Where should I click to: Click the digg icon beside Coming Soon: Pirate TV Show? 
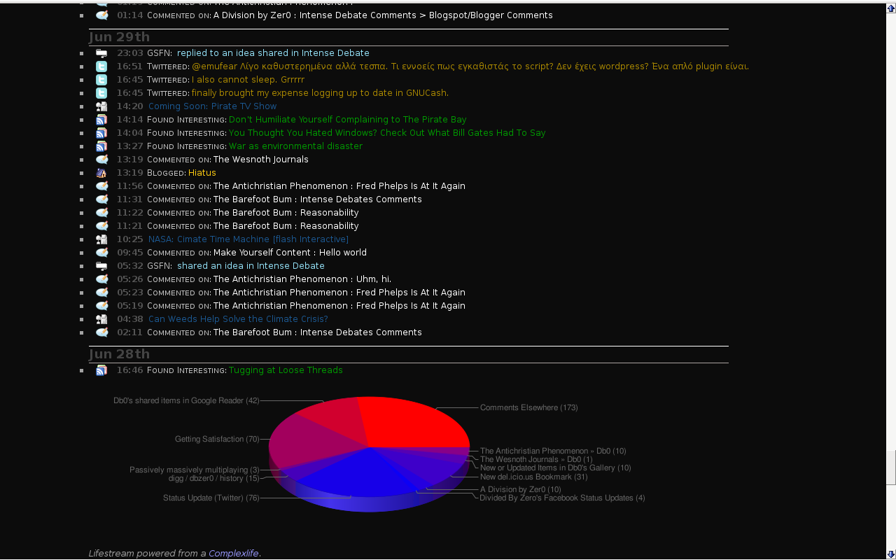coord(101,106)
